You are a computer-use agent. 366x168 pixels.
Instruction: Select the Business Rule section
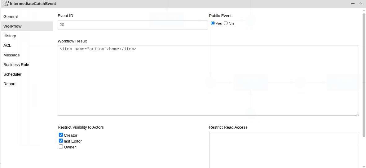tap(16, 65)
